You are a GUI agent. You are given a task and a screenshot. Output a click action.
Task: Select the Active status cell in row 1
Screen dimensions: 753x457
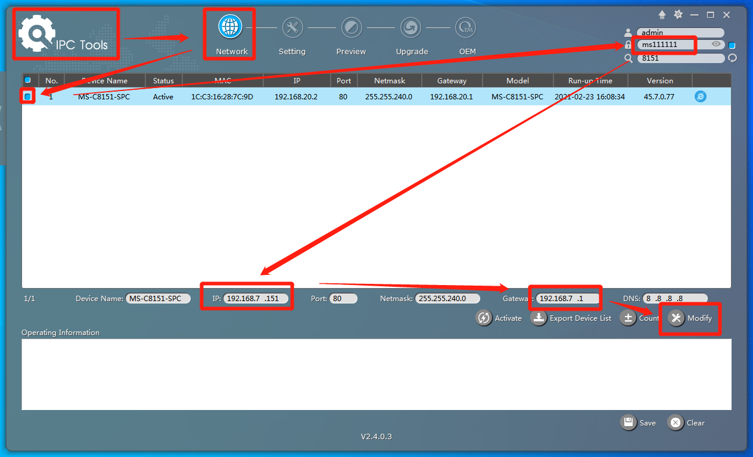click(x=163, y=96)
